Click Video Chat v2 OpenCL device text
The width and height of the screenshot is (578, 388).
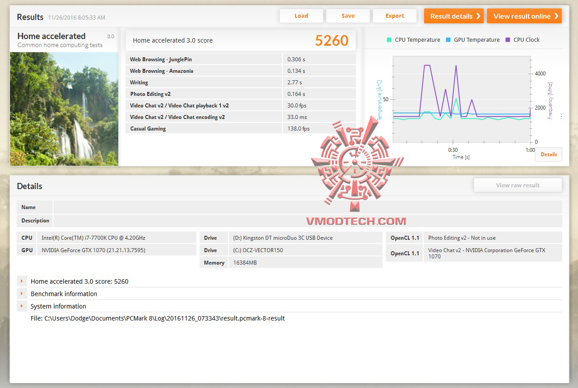pyautogui.click(x=487, y=253)
